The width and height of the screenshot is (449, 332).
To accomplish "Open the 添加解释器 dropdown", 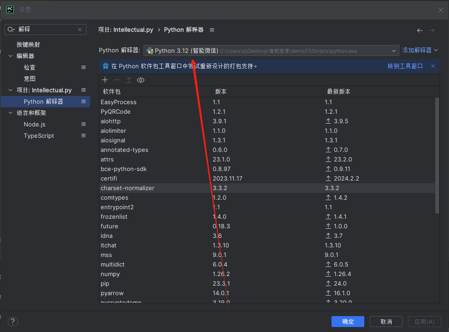I will pyautogui.click(x=420, y=50).
